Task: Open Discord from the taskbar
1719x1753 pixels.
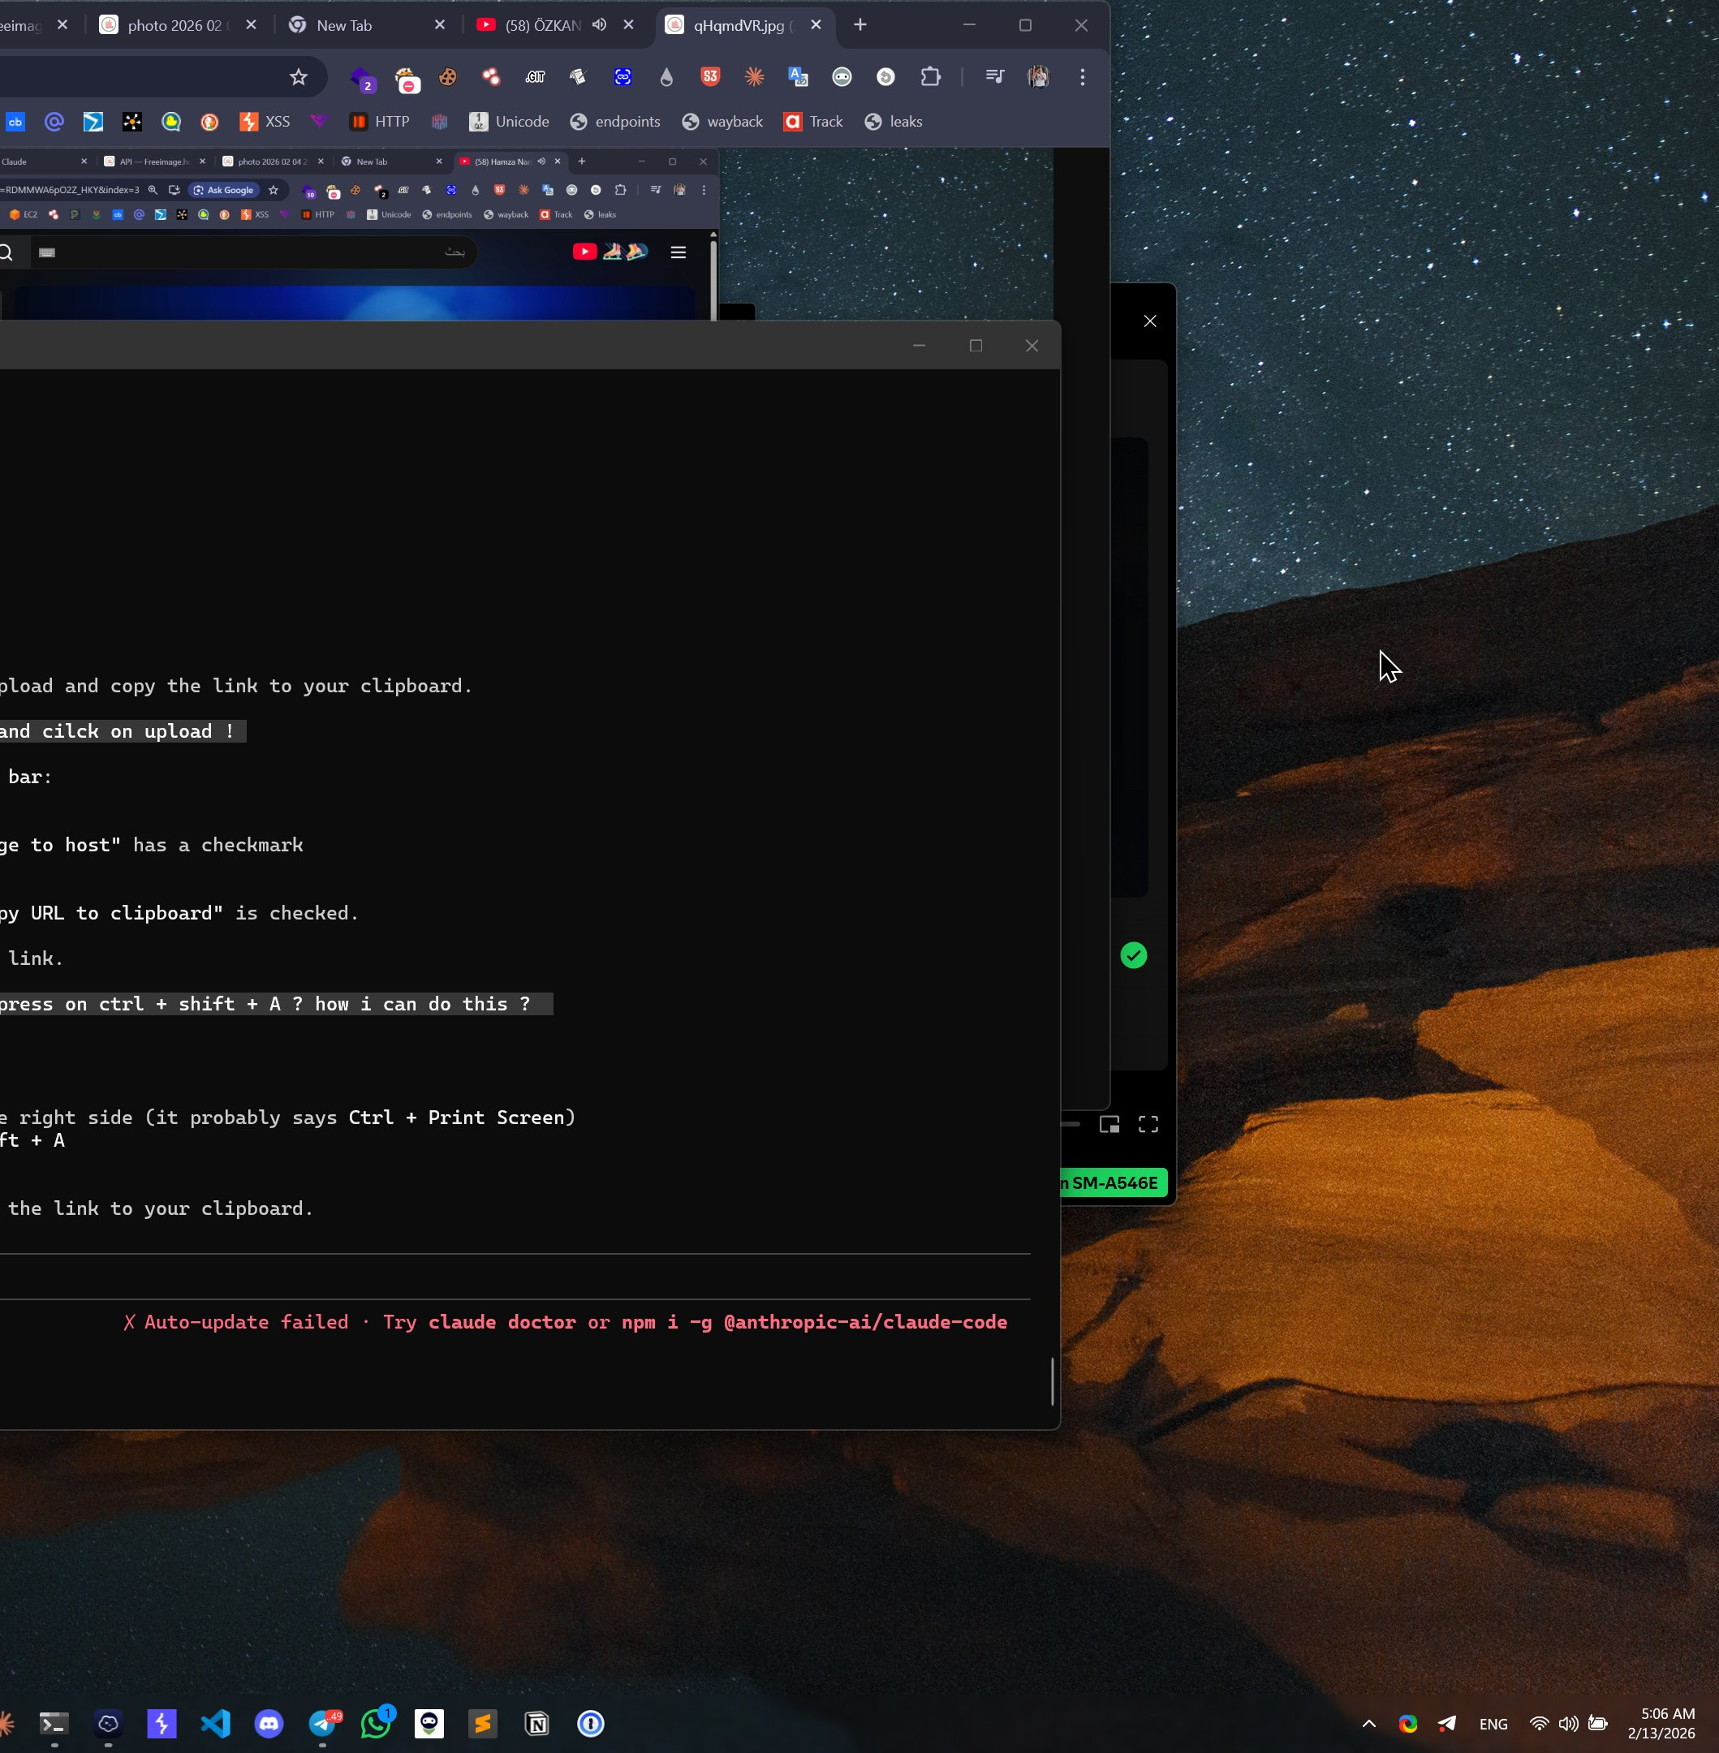Action: [x=269, y=1724]
